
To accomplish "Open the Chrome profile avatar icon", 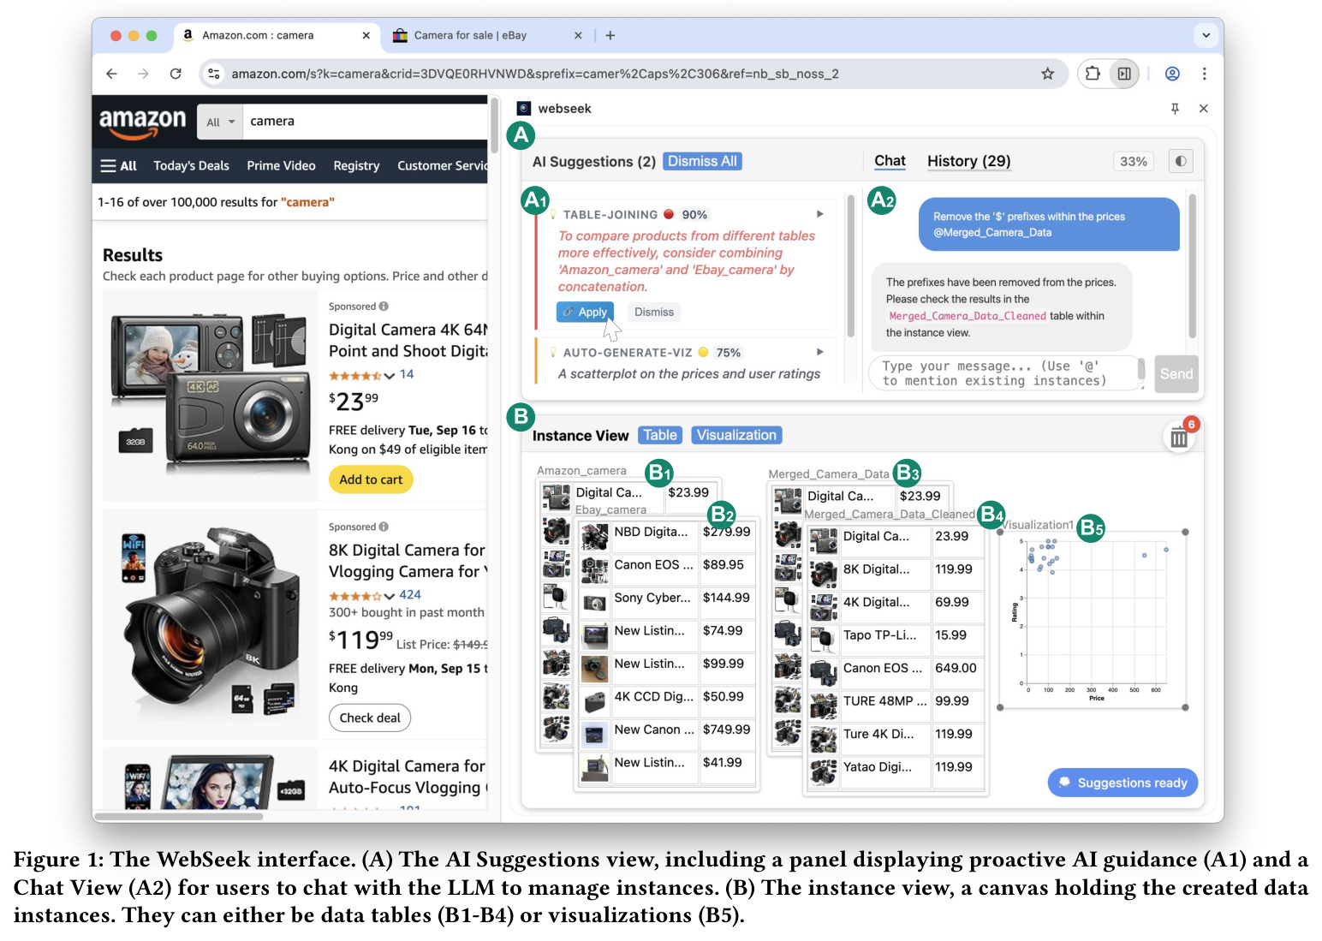I will [1172, 74].
